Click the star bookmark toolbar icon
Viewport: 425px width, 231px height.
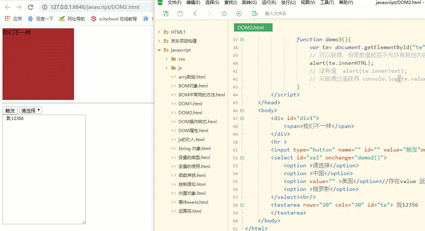224,14
